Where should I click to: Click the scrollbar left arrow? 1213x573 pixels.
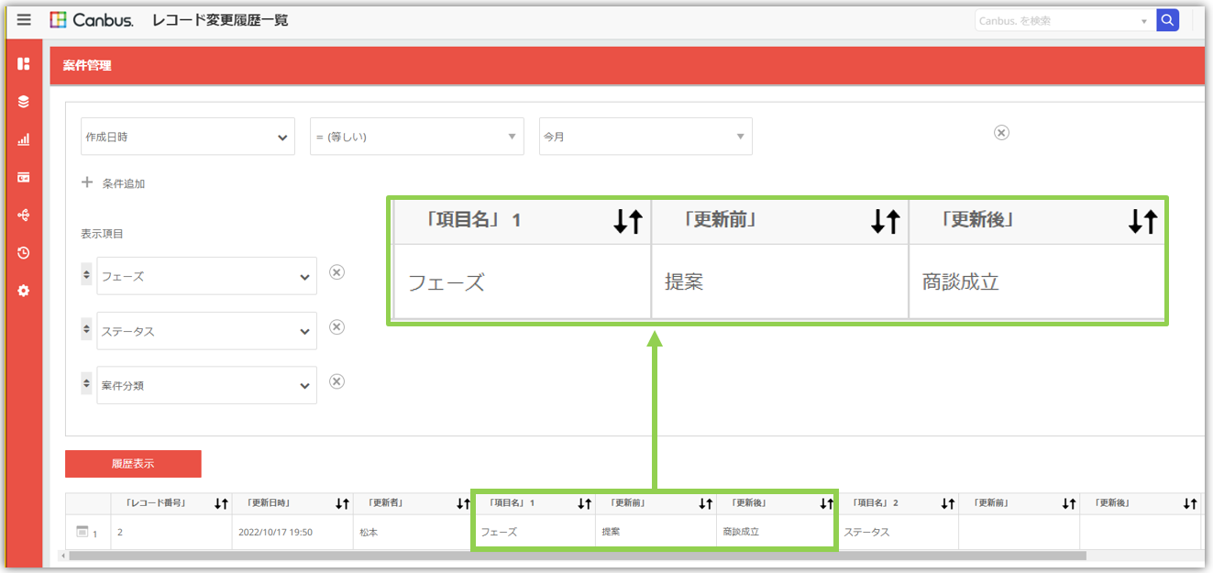pos(63,556)
